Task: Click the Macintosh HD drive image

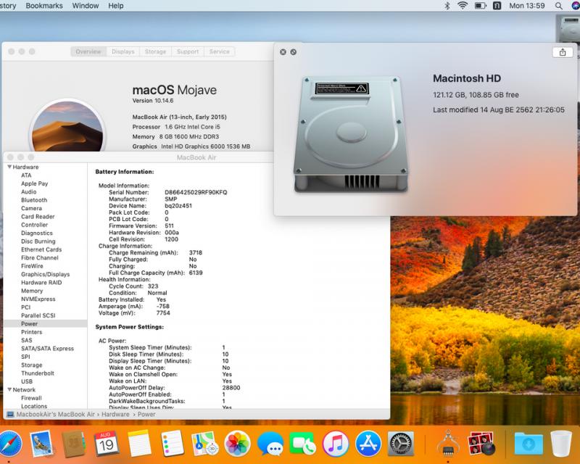Action: [351, 134]
